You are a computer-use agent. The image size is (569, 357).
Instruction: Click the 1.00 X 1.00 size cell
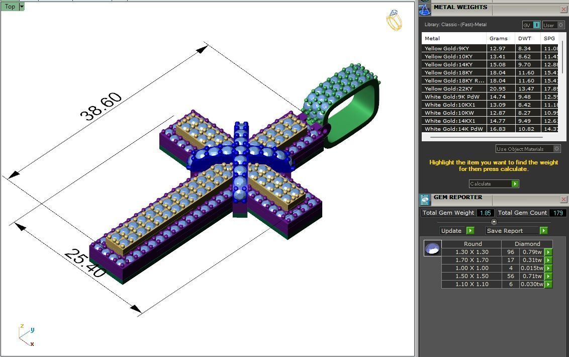coord(472,268)
